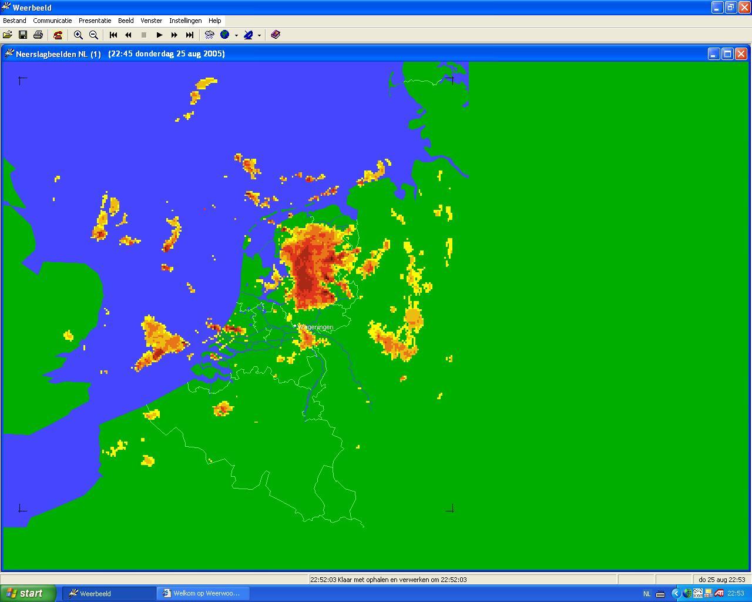Click the globe toolbar icon
Screen dimensions: 752x602
[225, 35]
